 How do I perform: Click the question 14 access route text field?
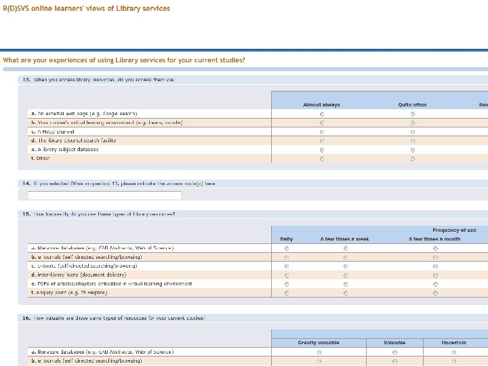pyautogui.click(x=104, y=195)
